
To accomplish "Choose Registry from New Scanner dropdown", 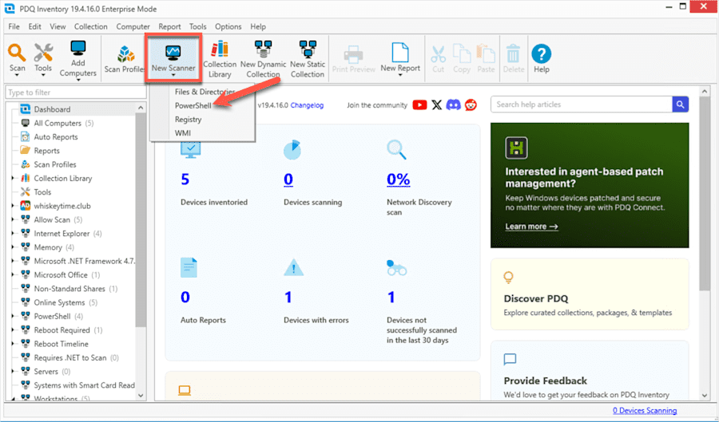I will (188, 119).
